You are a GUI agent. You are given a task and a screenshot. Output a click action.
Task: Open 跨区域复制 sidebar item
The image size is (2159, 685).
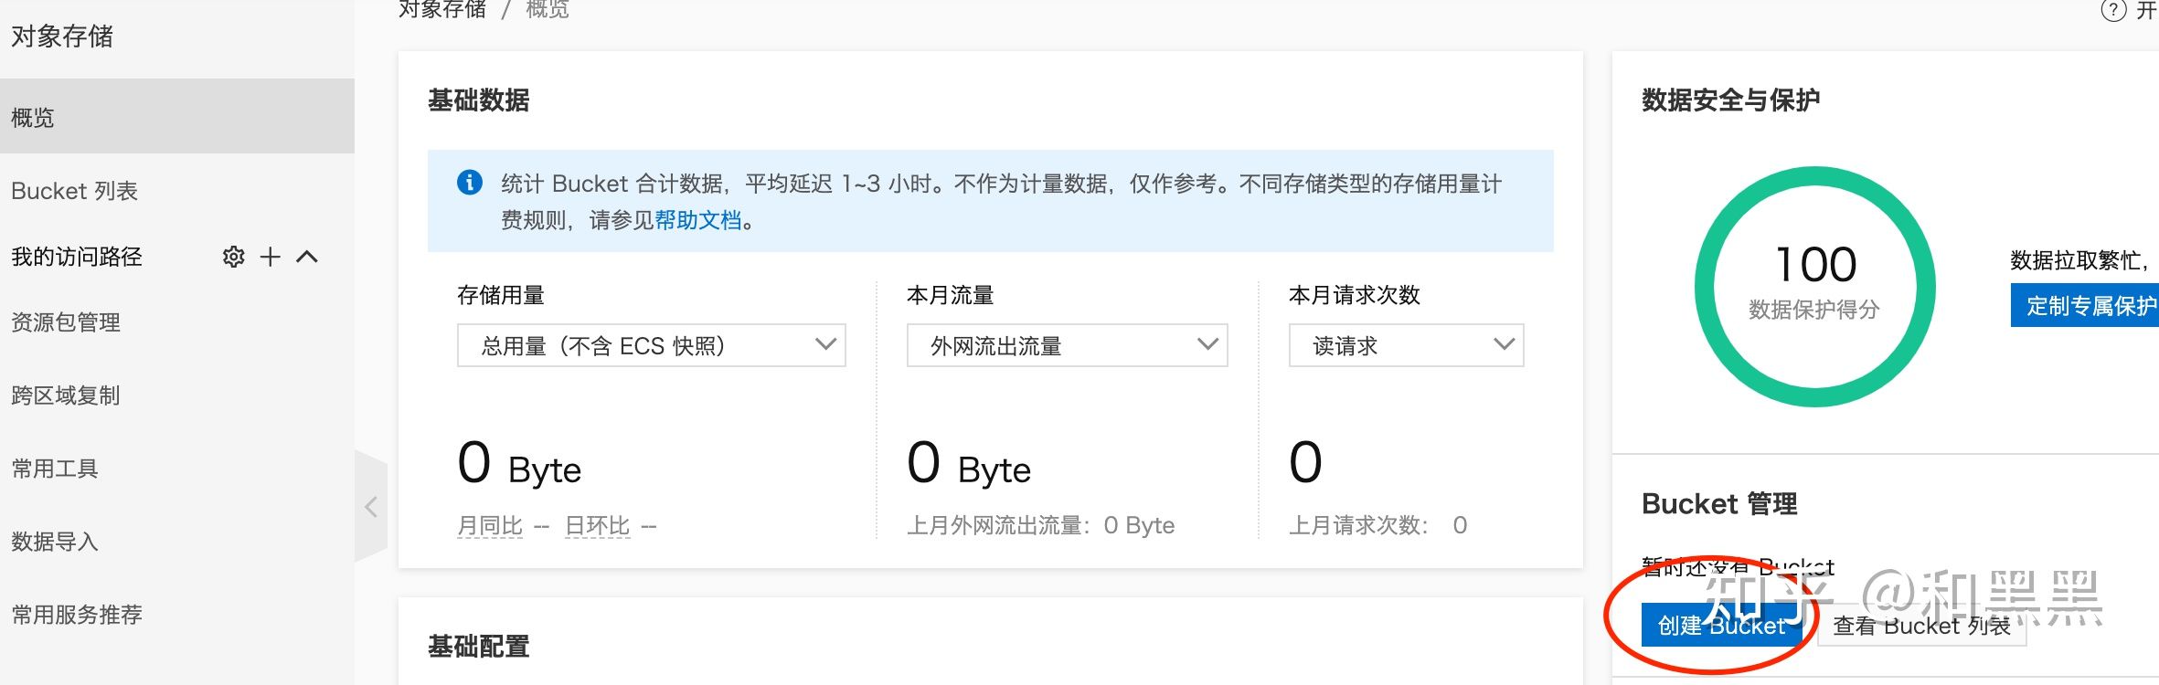click(x=66, y=395)
